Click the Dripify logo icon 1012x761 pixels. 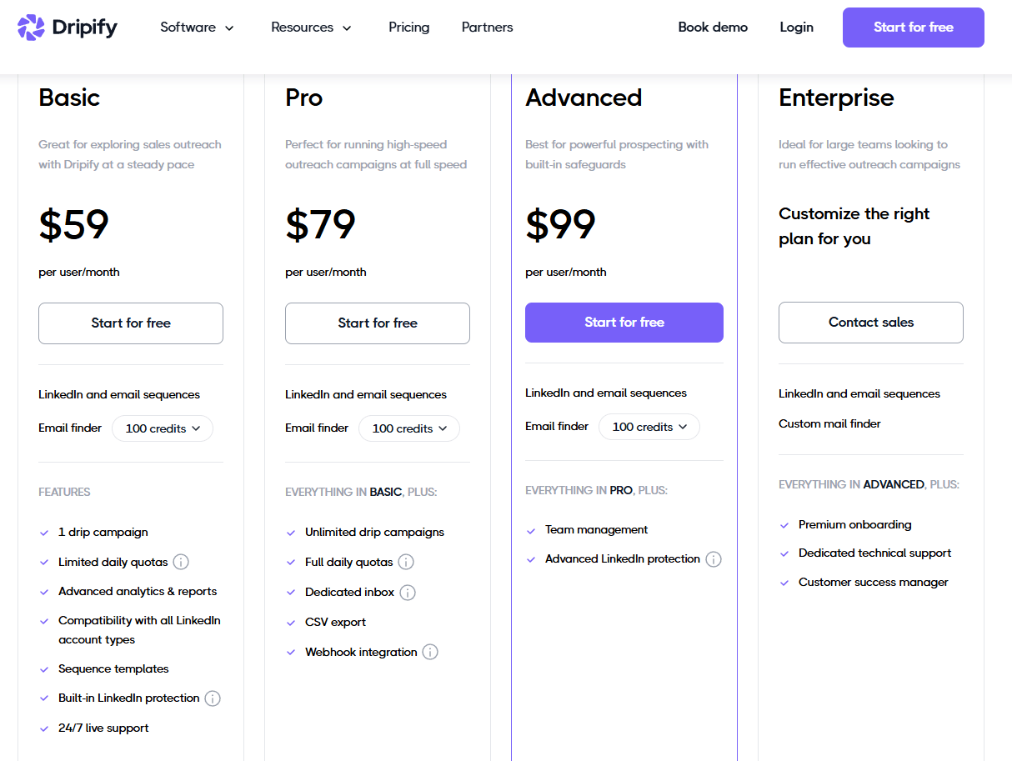pos(31,28)
